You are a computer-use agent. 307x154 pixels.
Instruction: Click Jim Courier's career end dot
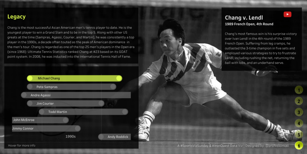[101, 103]
